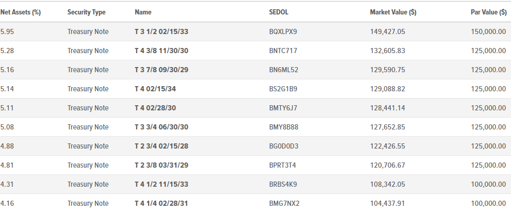This screenshot has height=212, width=511.
Task: Click the Par Value ($) column header
Action: (488, 12)
